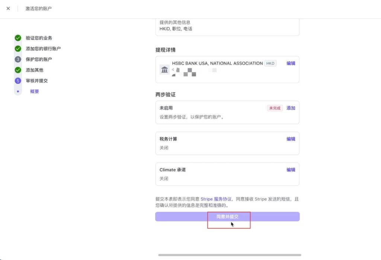Image resolution: width=381 pixels, height=260 pixels.
Task: Edit the HSBC bank payout details
Action: [291, 63]
